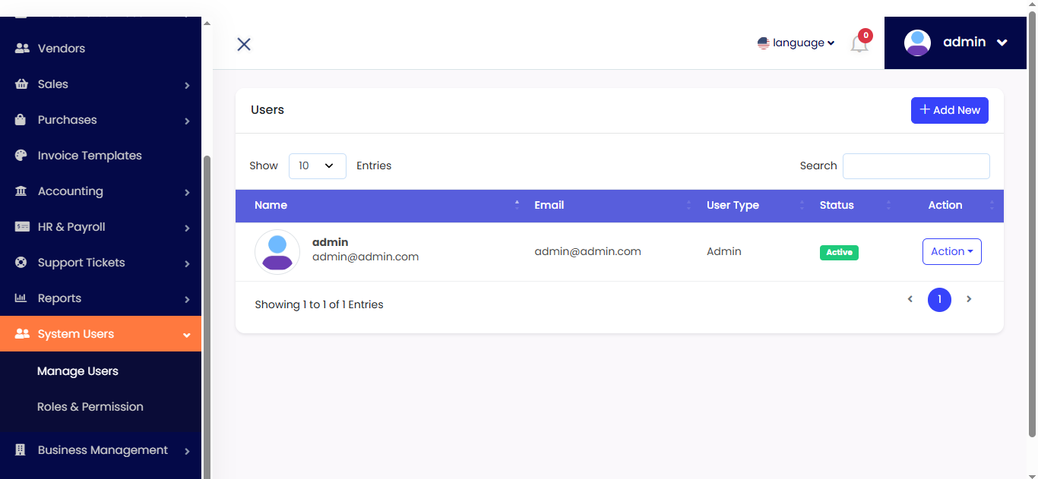Image resolution: width=1038 pixels, height=479 pixels.
Task: Open notifications bell icon
Action: [859, 44]
